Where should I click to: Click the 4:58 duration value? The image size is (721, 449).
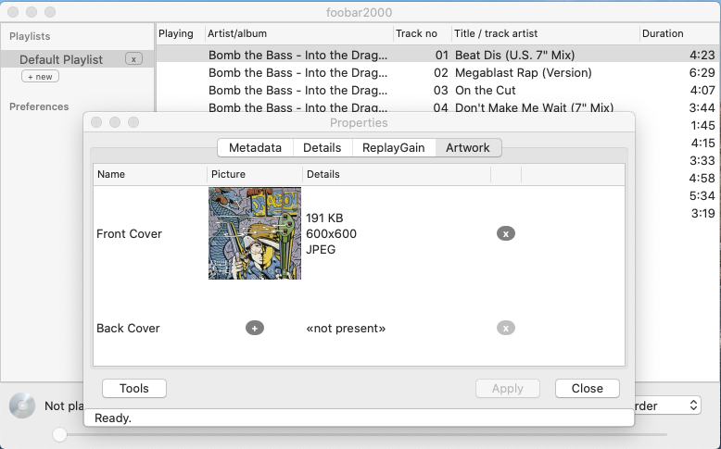pos(702,178)
